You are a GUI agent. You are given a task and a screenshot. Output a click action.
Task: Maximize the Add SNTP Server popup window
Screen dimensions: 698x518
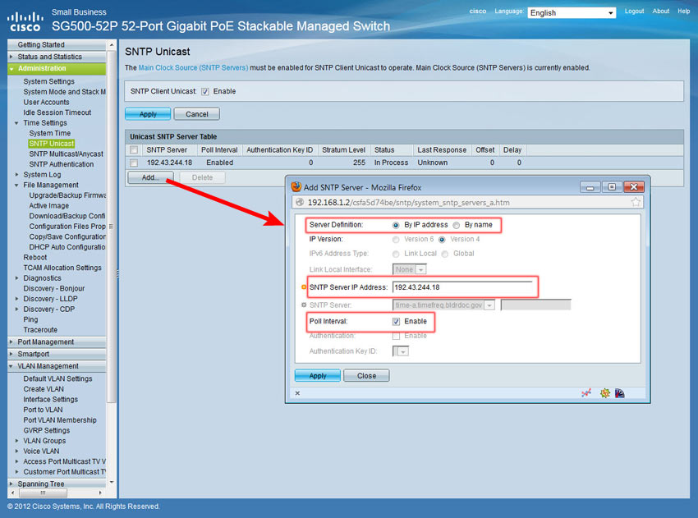(612, 187)
